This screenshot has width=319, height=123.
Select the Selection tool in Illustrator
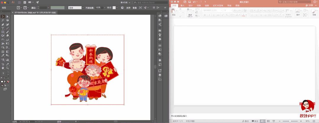point(3,17)
